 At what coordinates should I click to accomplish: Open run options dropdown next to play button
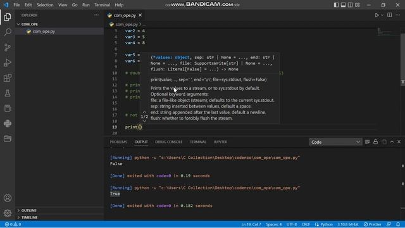click(x=382, y=15)
